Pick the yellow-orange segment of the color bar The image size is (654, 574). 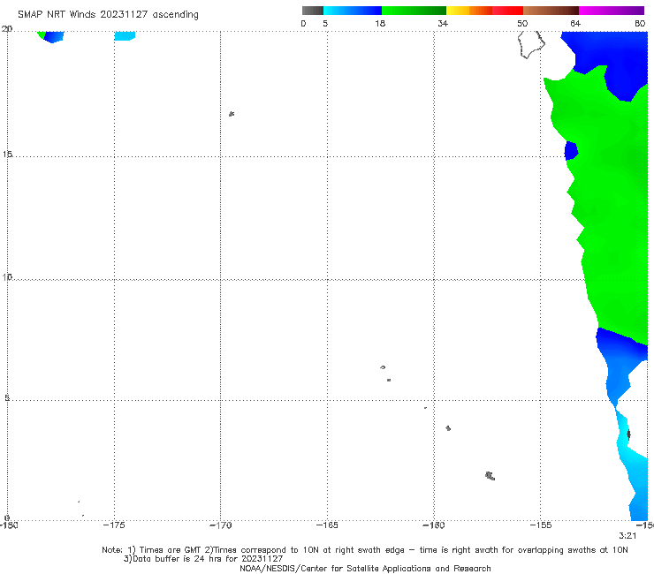(x=469, y=11)
